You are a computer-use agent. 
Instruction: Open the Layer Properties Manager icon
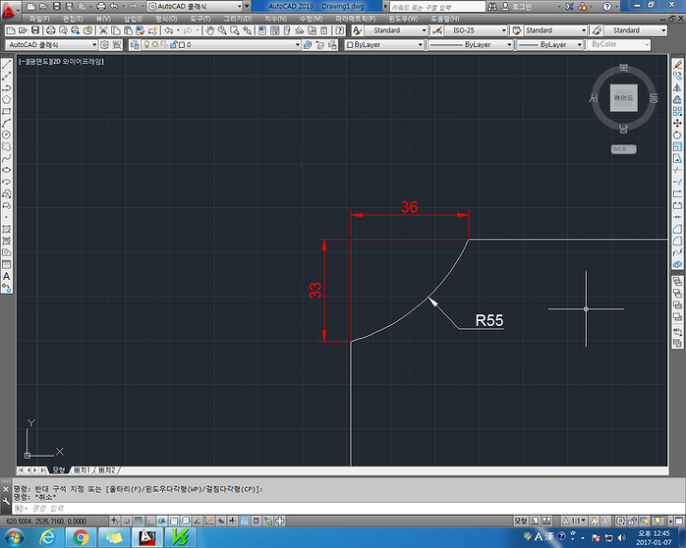[x=135, y=44]
